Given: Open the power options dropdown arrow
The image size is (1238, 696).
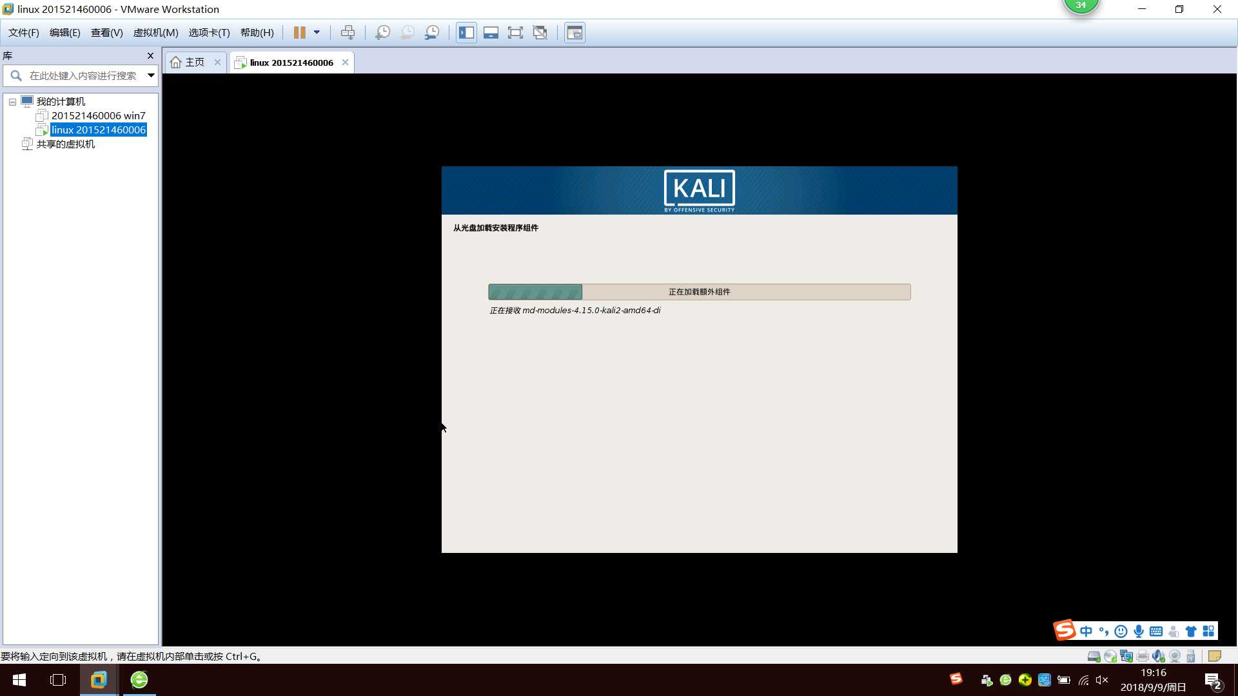Looking at the screenshot, I should tap(317, 33).
